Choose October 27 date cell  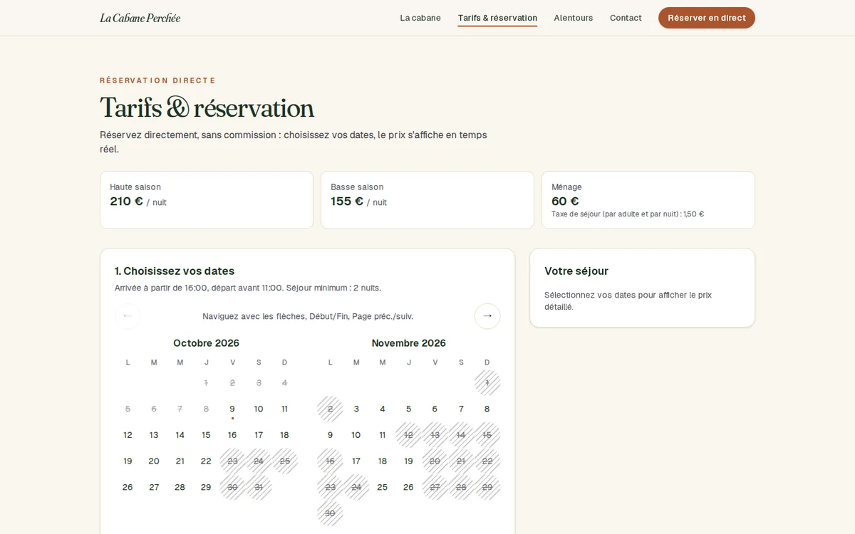coord(154,487)
